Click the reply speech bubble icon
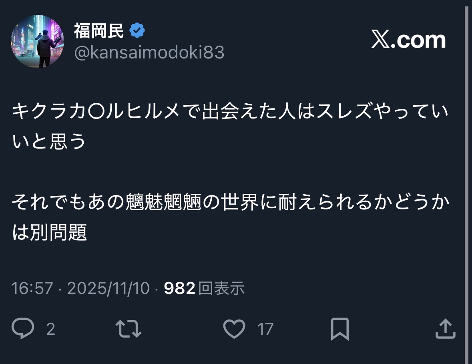472x364 pixels. tap(22, 329)
